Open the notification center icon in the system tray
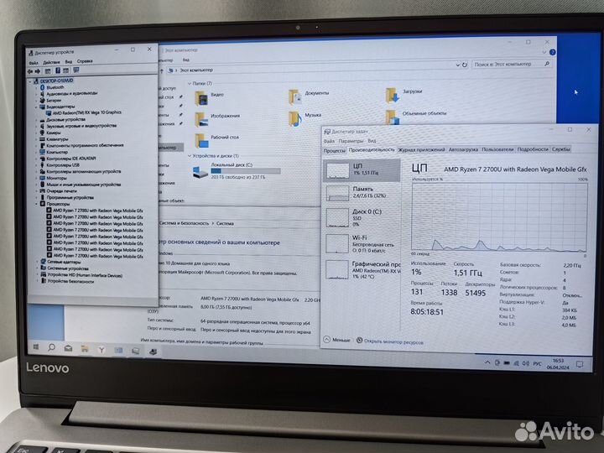604x453 pixels. coord(580,364)
